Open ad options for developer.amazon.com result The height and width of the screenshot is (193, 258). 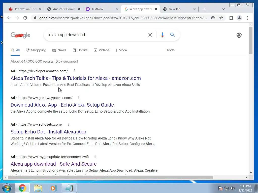[x=74, y=71]
